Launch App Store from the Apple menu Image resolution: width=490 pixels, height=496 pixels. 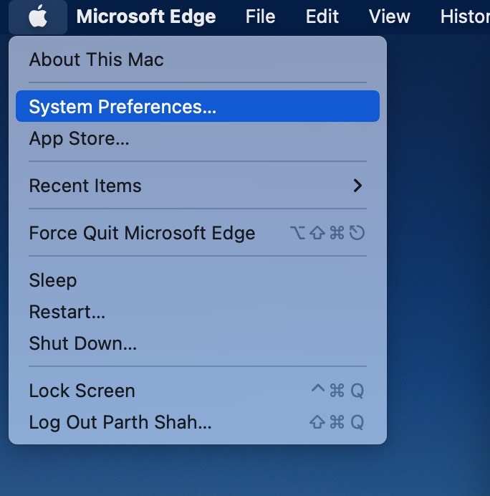coord(198,138)
